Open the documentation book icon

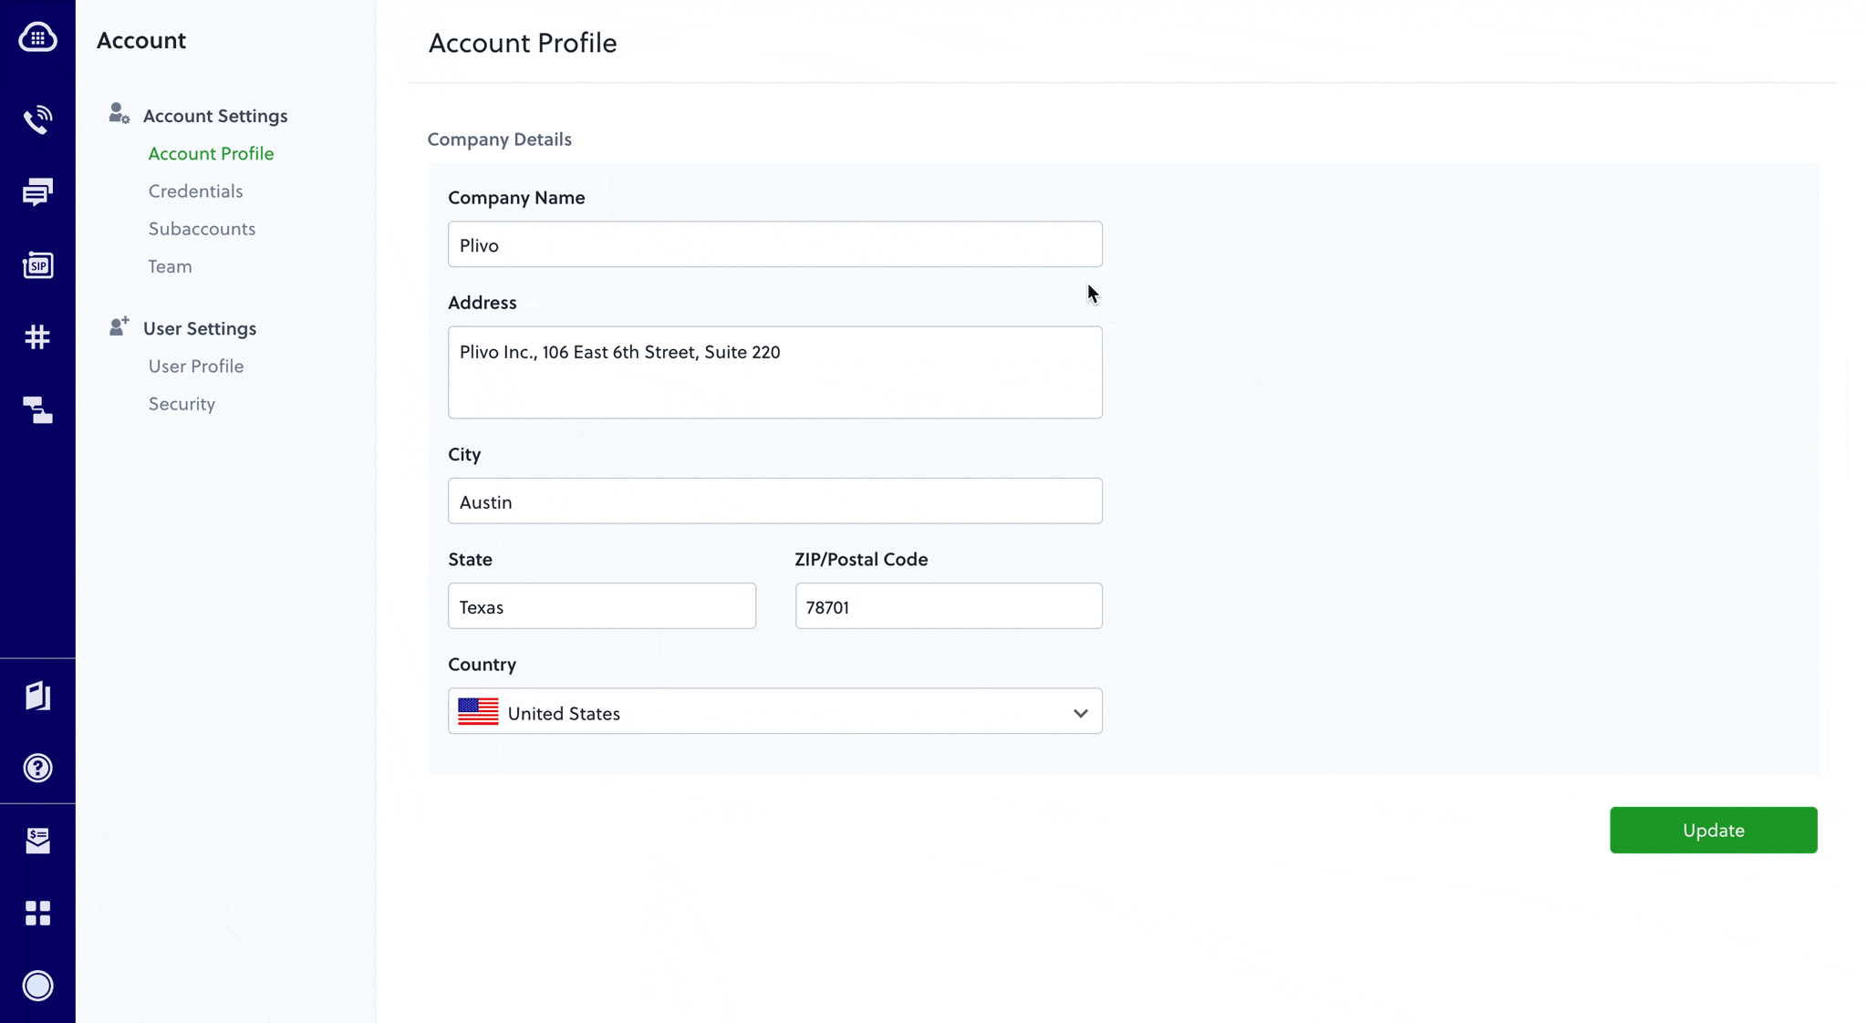coord(37,696)
